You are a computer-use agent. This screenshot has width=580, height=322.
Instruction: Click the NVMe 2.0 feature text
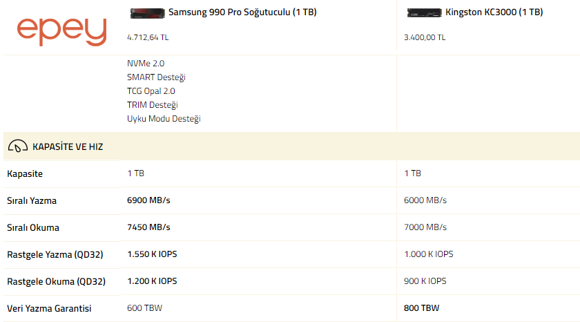point(146,64)
